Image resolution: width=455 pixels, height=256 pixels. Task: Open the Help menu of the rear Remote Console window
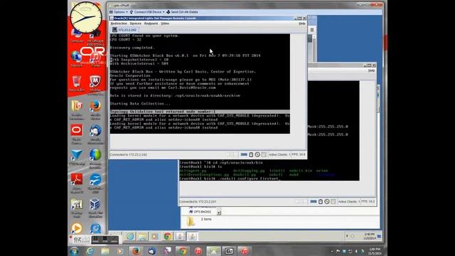click(371, 70)
